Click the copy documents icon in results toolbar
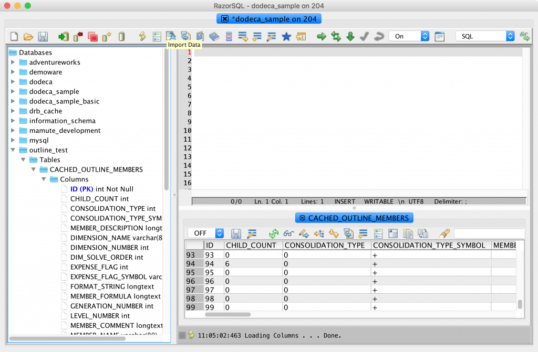This screenshot has width=538, height=352. tap(408, 233)
